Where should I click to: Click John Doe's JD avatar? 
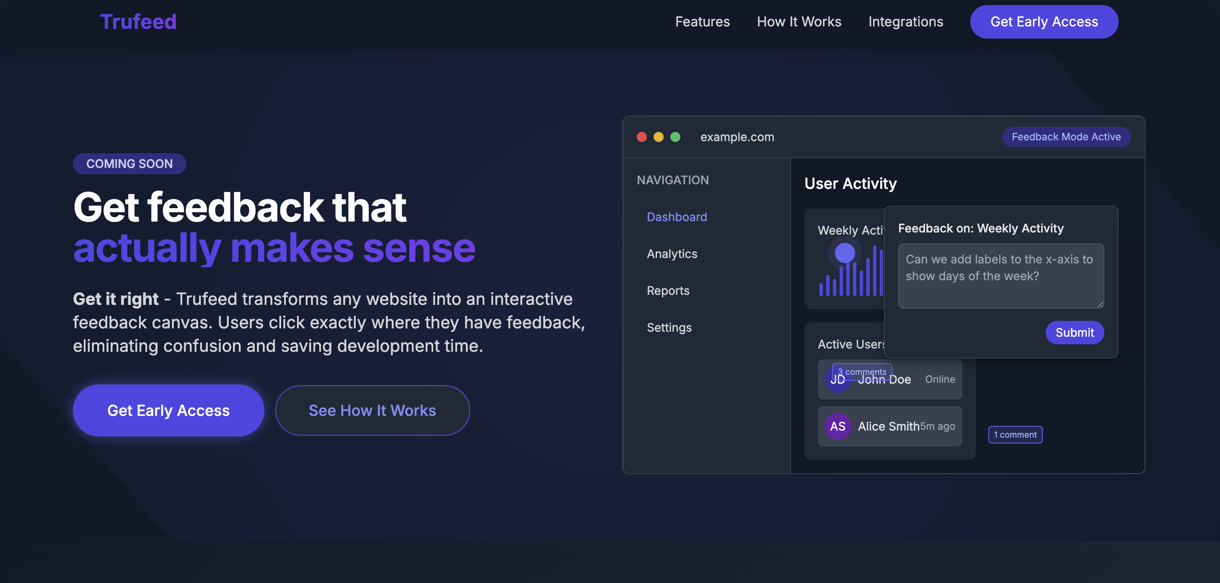[x=837, y=379]
